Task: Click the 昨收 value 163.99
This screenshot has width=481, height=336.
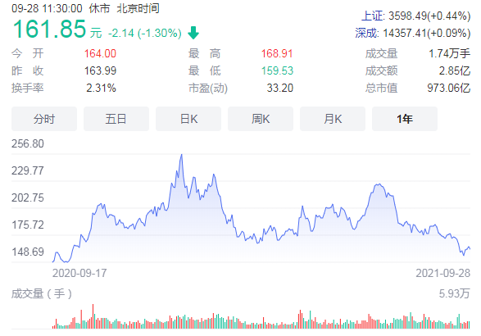Action: click(x=100, y=70)
